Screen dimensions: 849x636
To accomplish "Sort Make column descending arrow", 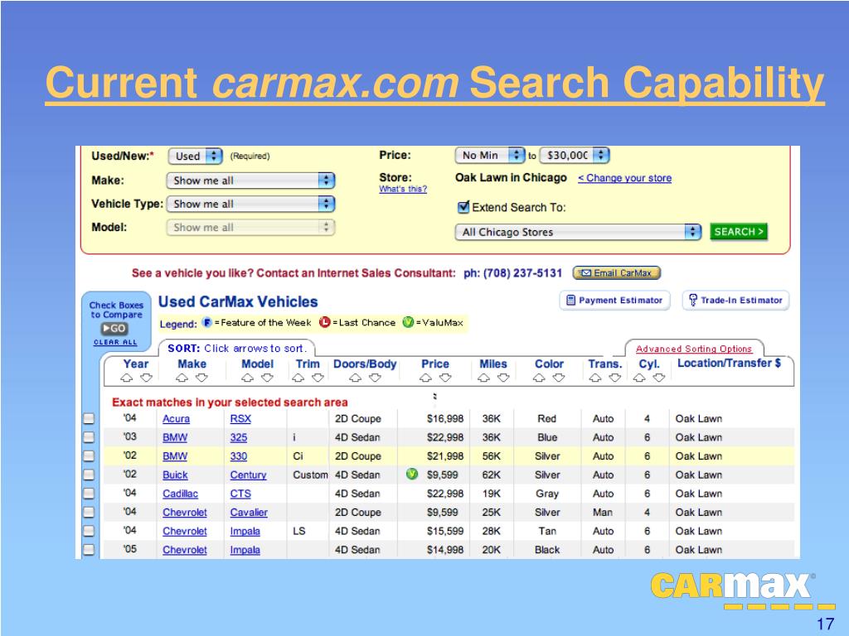I will [201, 378].
